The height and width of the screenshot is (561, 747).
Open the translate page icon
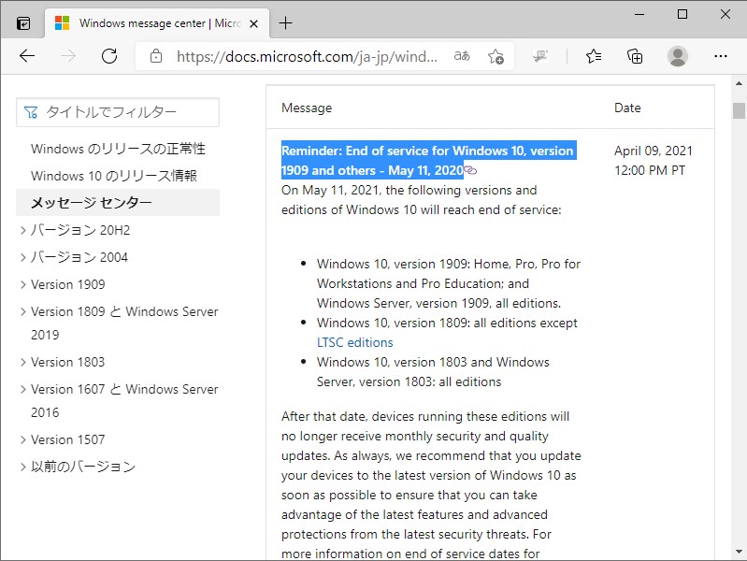(x=462, y=56)
